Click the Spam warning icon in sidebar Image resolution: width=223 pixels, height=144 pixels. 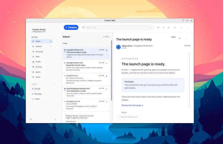point(33,72)
